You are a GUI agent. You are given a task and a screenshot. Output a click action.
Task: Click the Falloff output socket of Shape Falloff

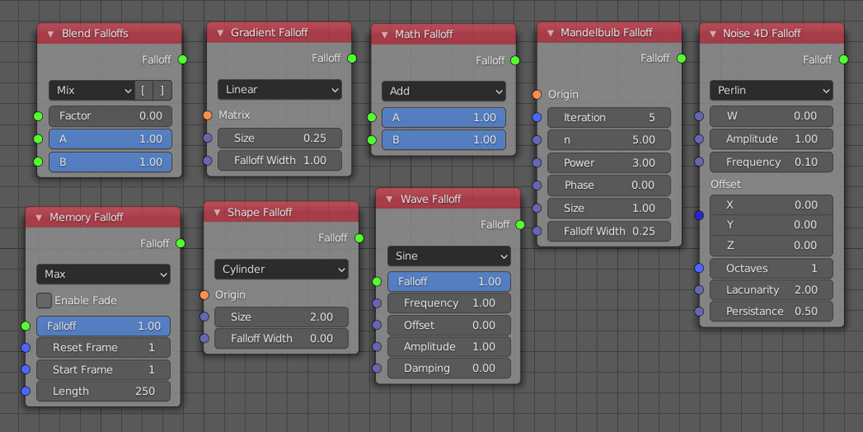click(359, 238)
